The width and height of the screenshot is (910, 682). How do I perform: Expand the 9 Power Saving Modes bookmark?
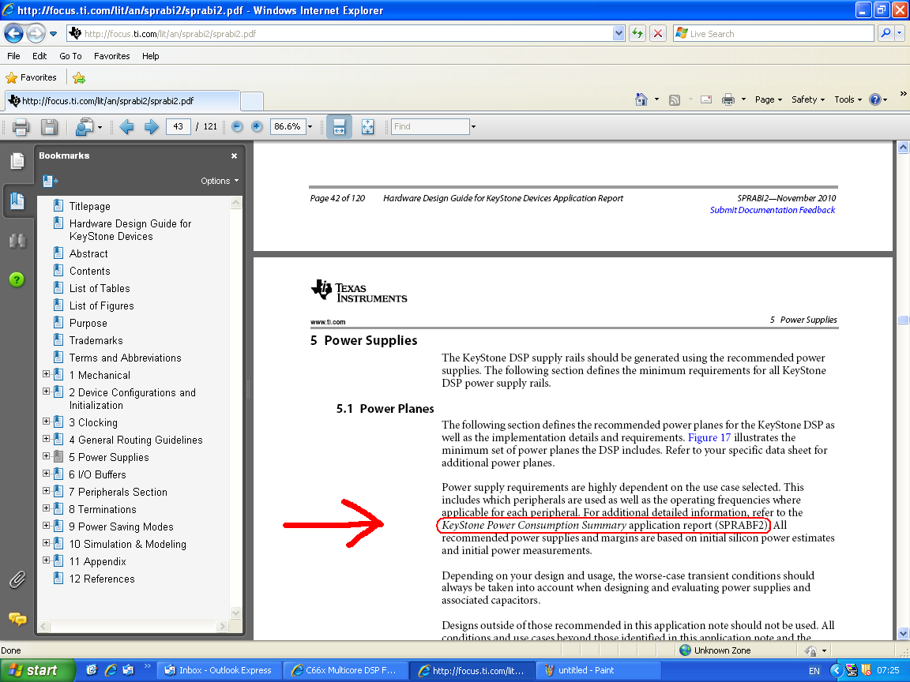pos(47,526)
